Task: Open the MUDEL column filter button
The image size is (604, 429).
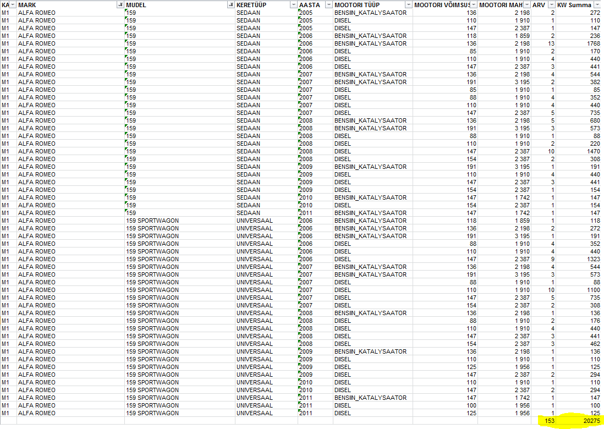Action: 231,5
